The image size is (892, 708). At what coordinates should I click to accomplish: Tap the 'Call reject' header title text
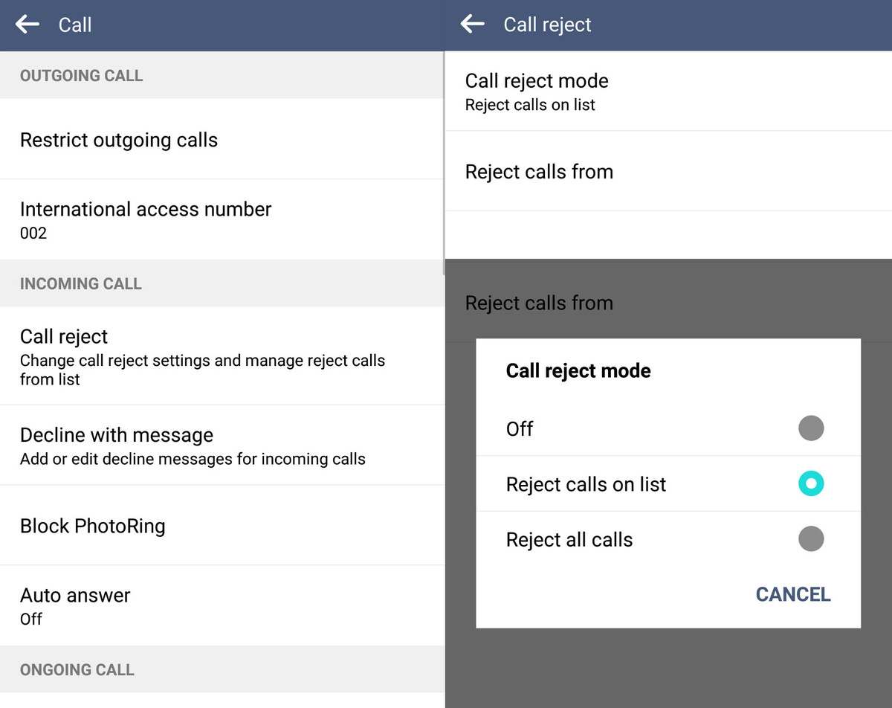pos(547,25)
